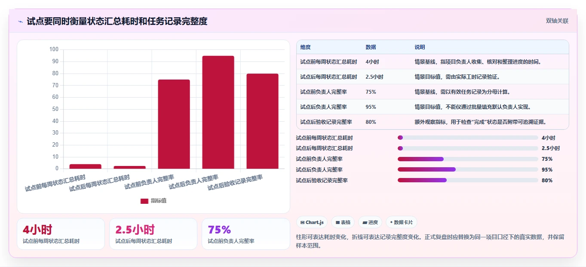
Task: Click table note 情景目标值，需由实际工时记录验证
Action: [x=457, y=77]
